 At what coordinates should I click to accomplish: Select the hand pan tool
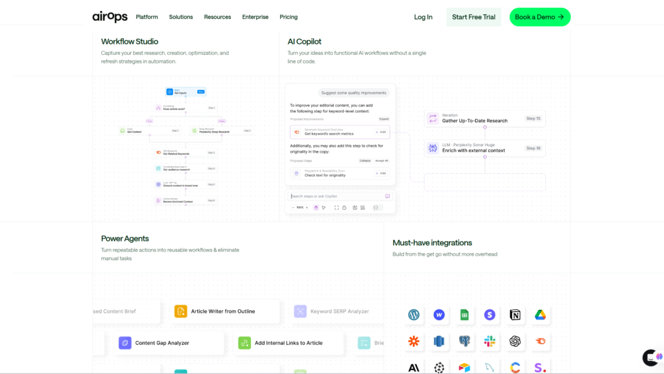point(316,208)
